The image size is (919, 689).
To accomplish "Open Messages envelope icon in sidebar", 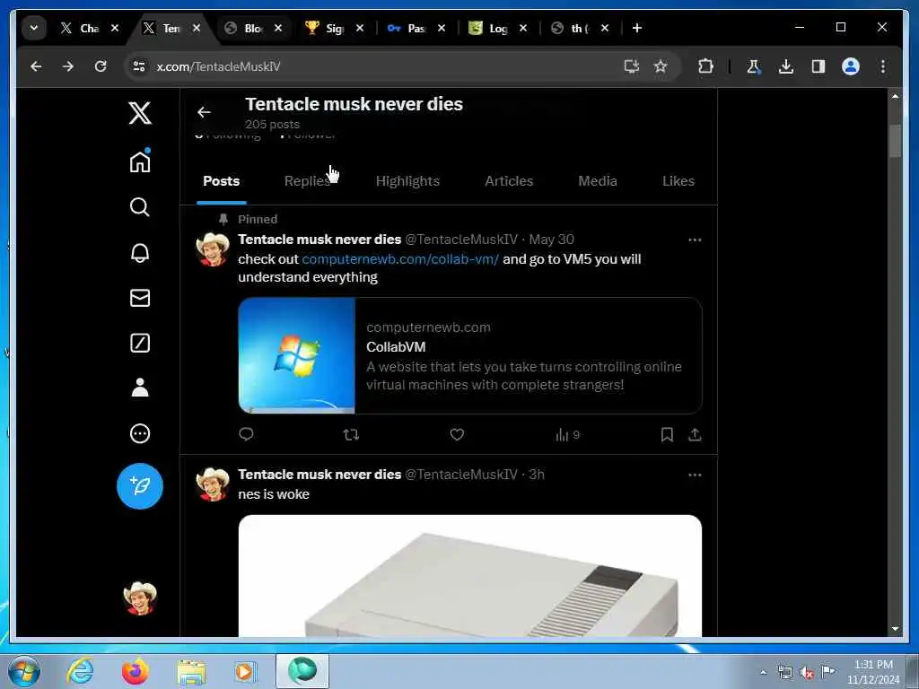I will pos(139,298).
